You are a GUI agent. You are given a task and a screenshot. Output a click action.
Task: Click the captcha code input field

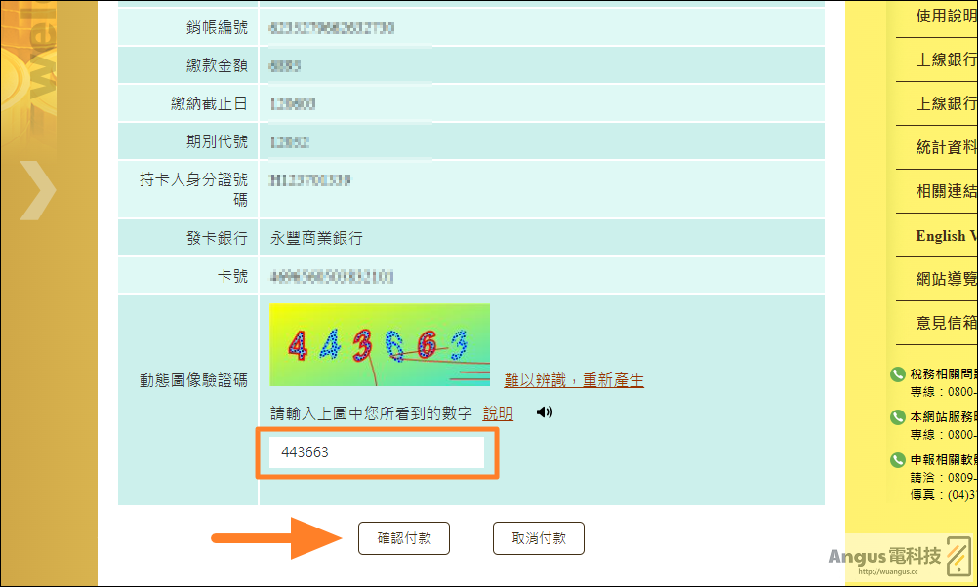[x=377, y=452]
